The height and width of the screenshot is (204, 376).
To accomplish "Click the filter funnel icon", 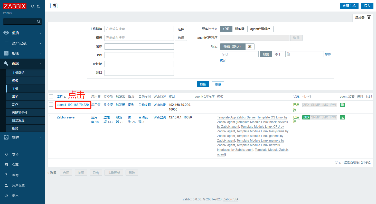I will (369, 17).
